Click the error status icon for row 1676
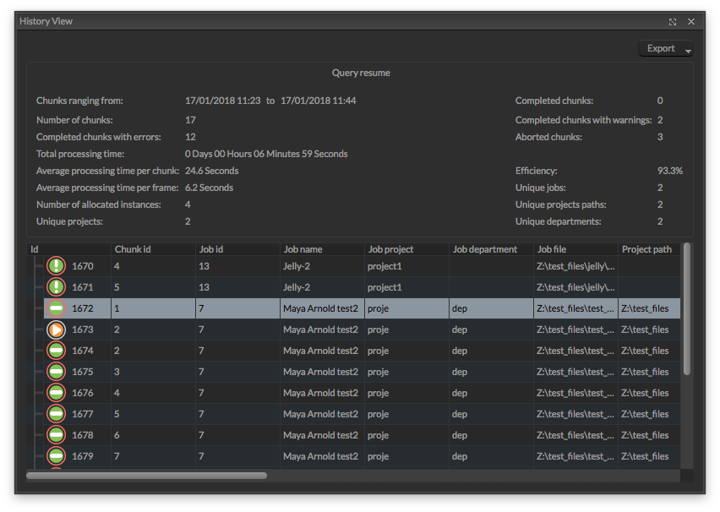720x512 pixels. pyautogui.click(x=56, y=393)
